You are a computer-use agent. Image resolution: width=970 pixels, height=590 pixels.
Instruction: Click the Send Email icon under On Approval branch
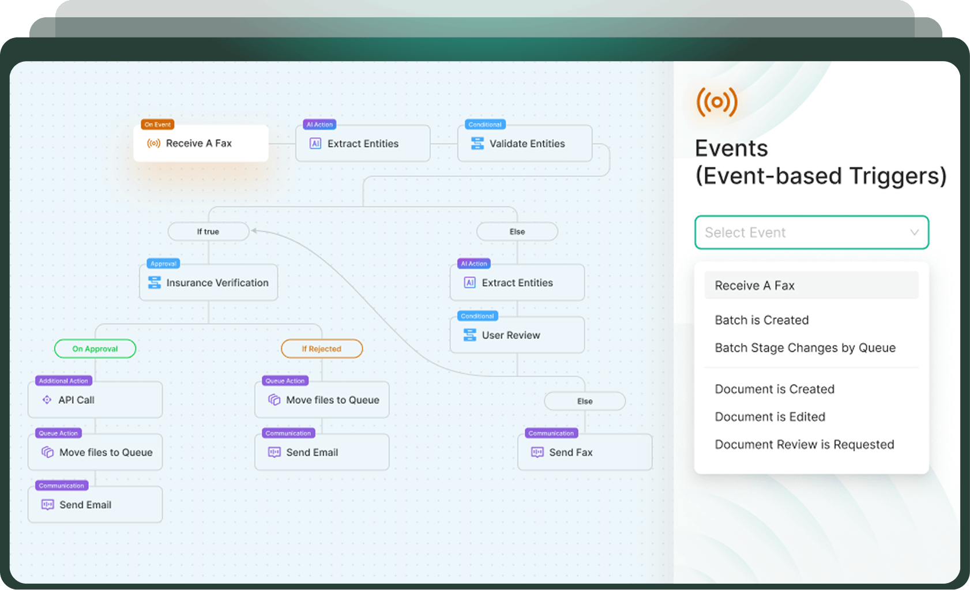47,505
